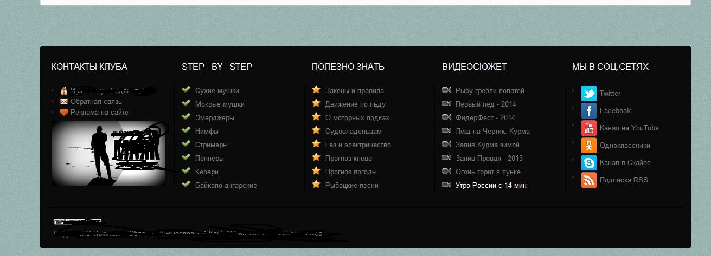The height and width of the screenshot is (256, 711).
Task: Open Газ и электричество link
Action: coord(358,145)
